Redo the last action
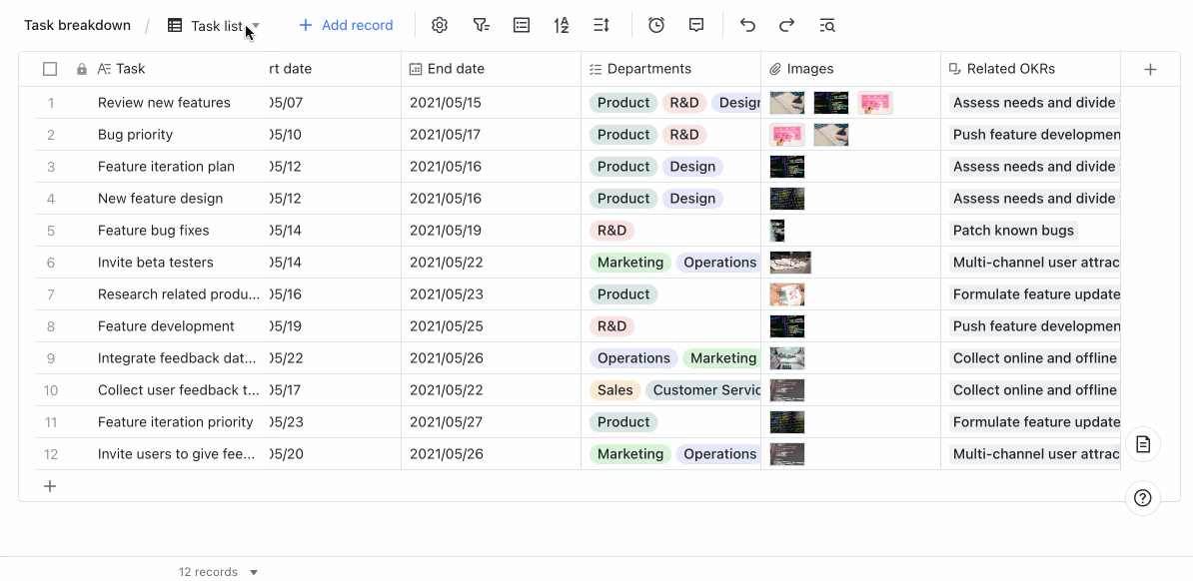Viewport: 1193px width, 581px height. [787, 25]
